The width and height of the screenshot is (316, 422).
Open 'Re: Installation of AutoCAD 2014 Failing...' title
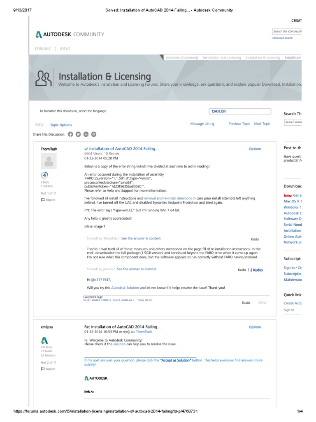pos(123,327)
